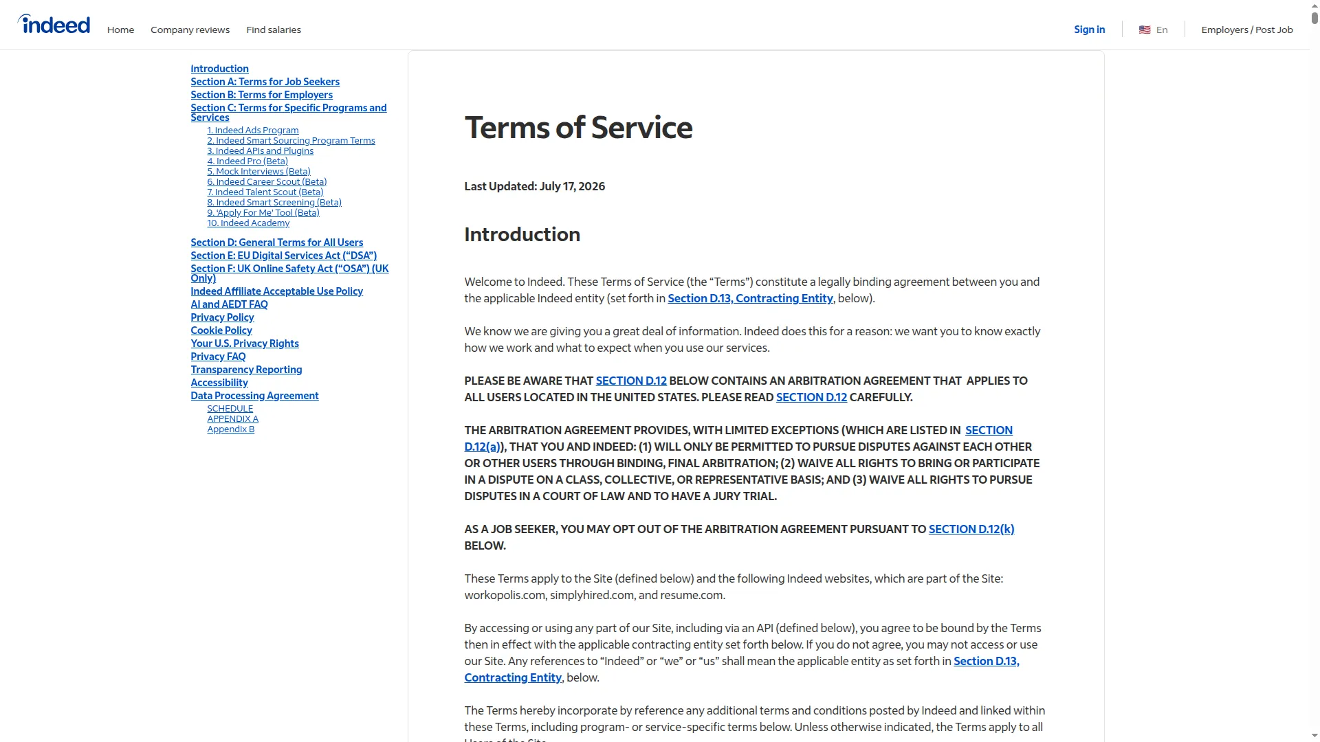
Task: Open Section D: General Terms for All Users
Action: pos(276,243)
